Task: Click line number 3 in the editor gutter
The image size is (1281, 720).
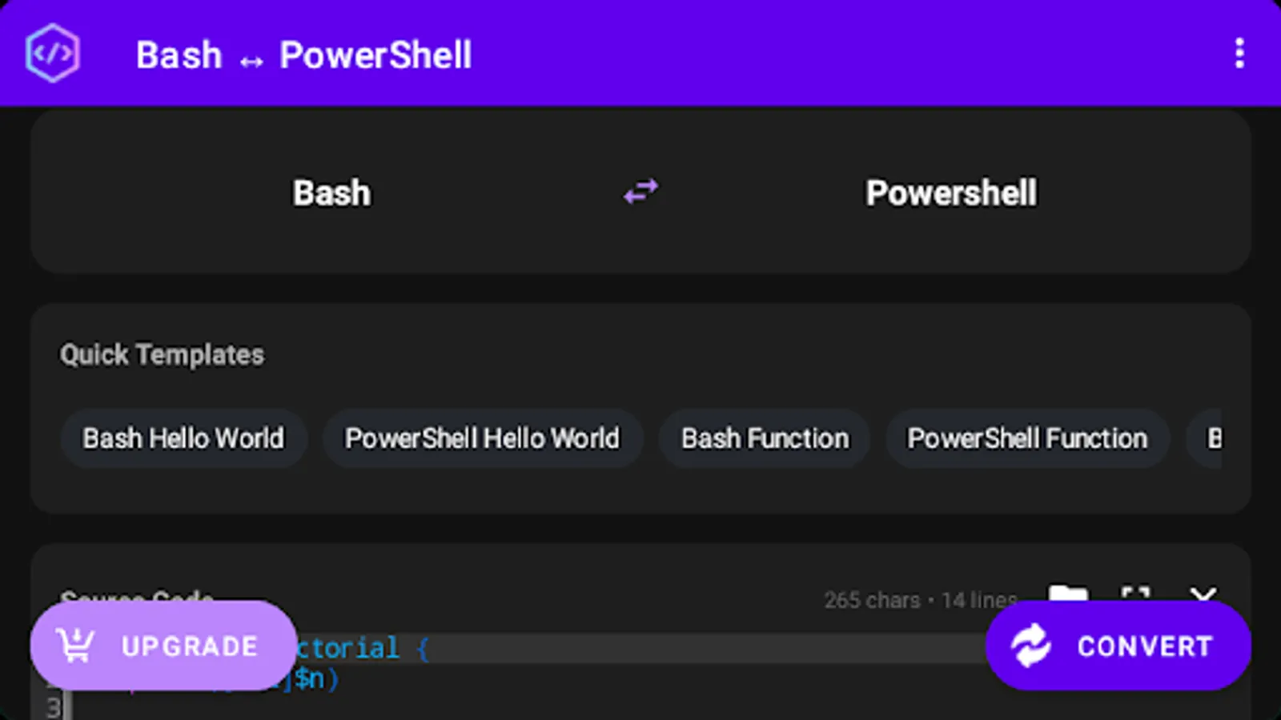Action: [x=53, y=708]
